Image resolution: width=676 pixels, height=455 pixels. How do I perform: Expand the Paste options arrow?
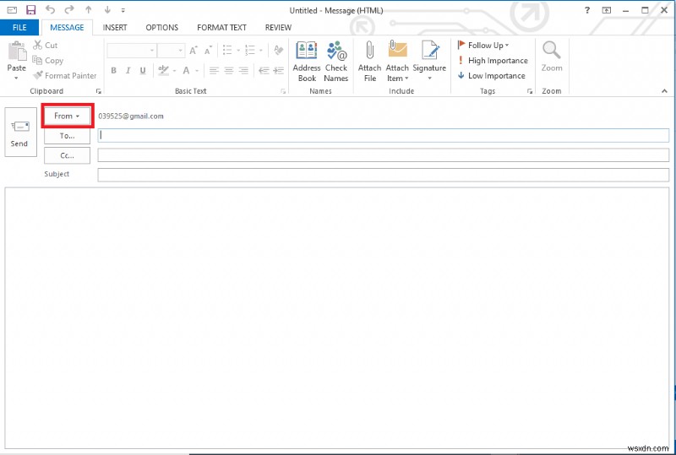(x=16, y=78)
